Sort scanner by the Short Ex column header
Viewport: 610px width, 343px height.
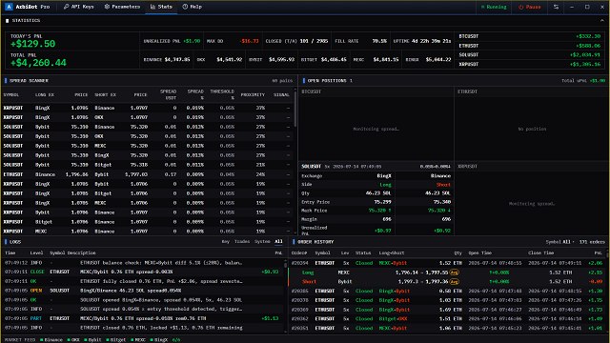105,95
